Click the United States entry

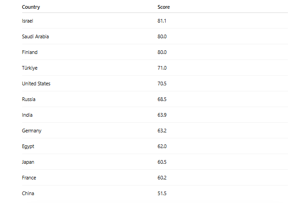click(x=36, y=84)
